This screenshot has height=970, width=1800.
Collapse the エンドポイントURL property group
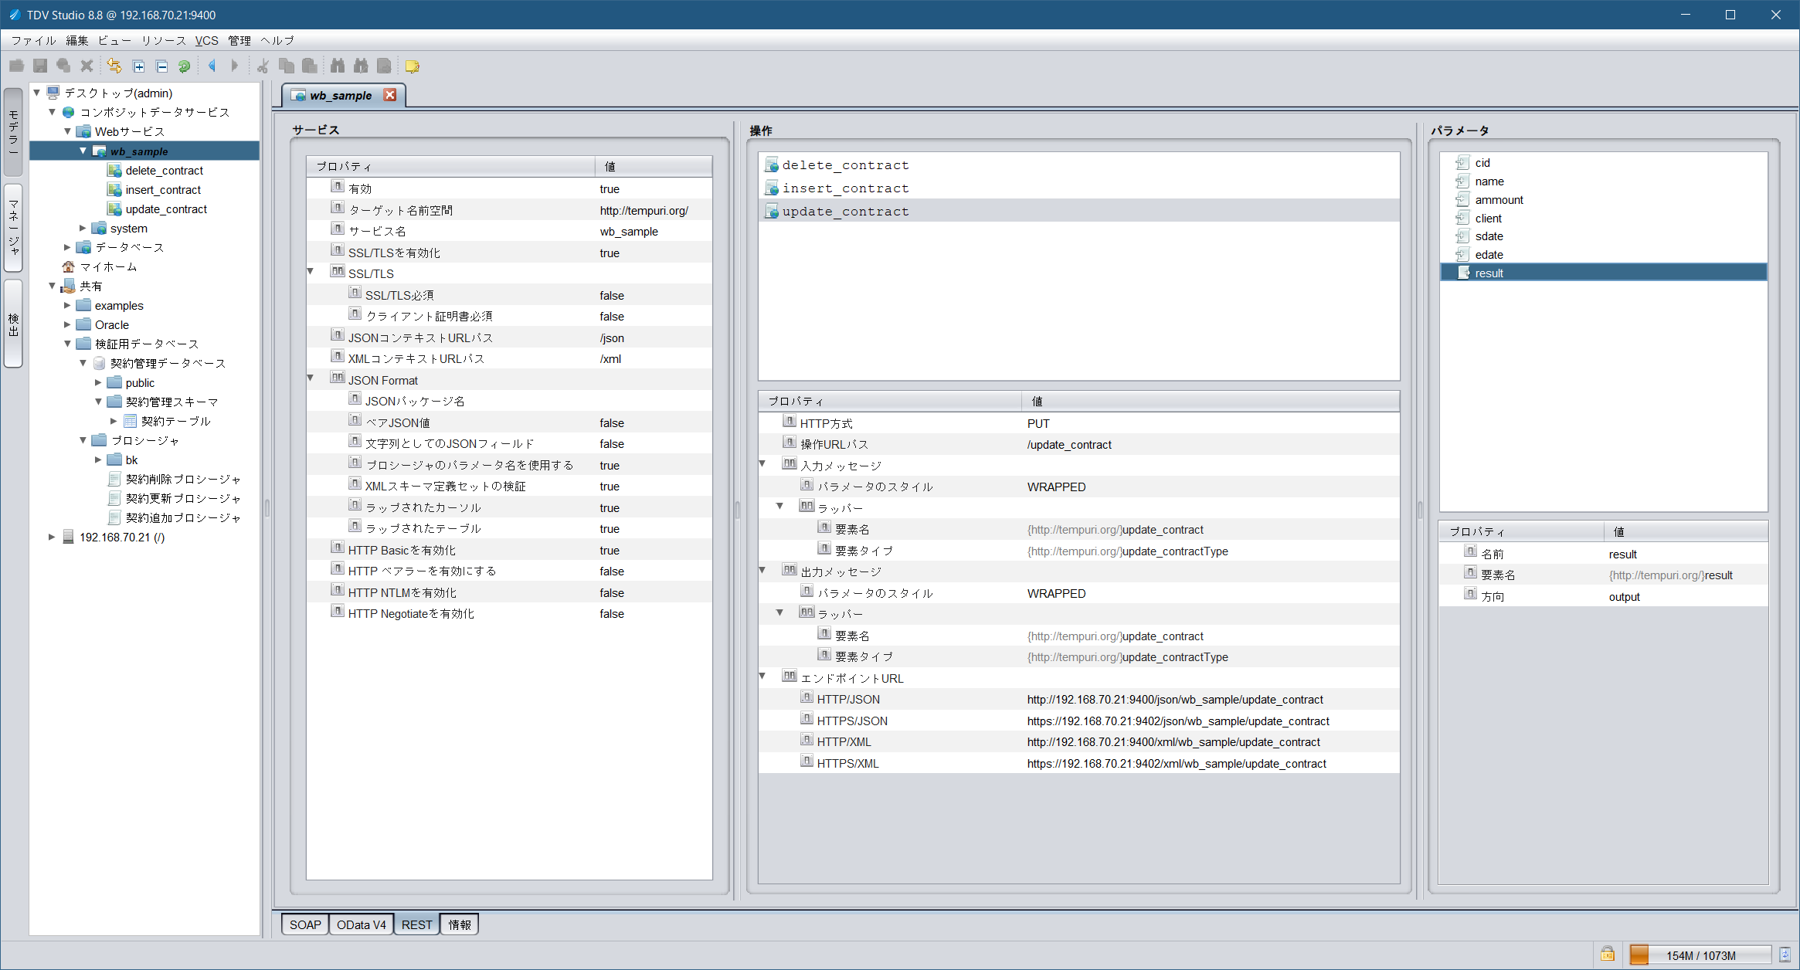[762, 676]
